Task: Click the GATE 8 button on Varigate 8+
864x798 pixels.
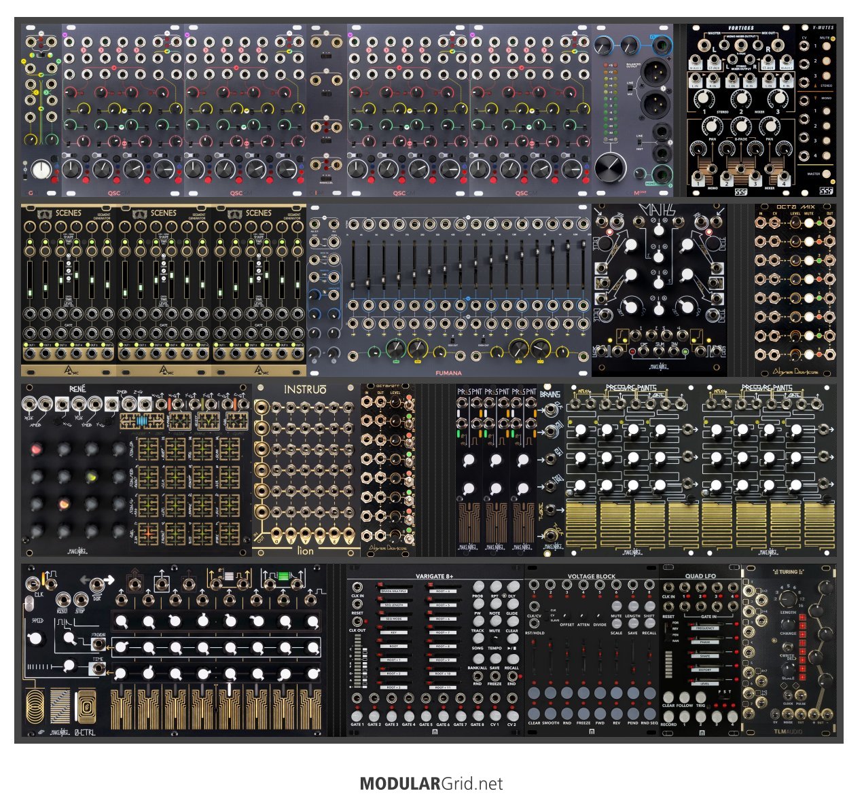Action: coord(478,717)
